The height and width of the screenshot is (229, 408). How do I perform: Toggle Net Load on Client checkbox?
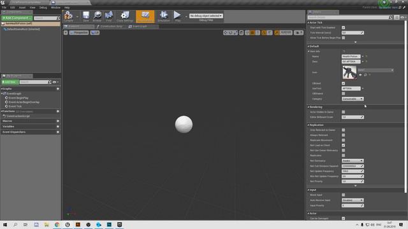(343, 146)
